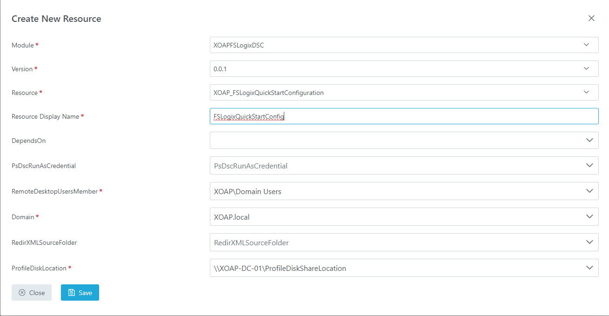Click the circled X icon on Close button
The image size is (609, 316).
coord(21,292)
